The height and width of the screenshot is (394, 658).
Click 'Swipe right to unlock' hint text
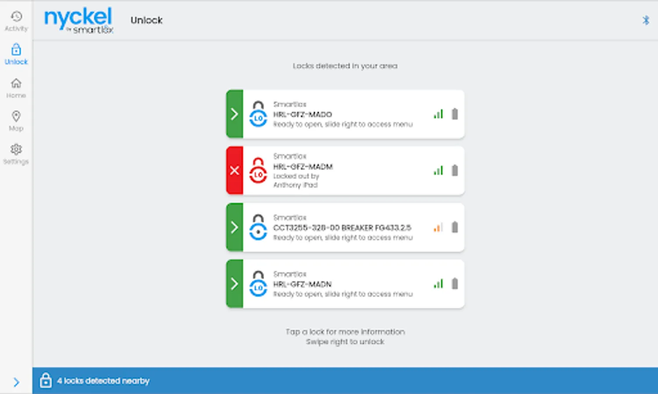[345, 341]
